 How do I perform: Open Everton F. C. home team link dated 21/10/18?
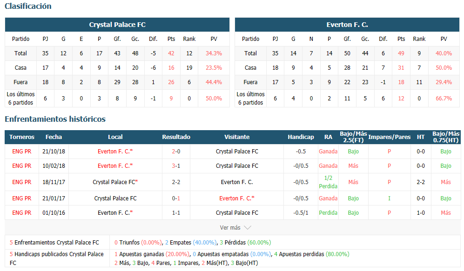(x=115, y=152)
